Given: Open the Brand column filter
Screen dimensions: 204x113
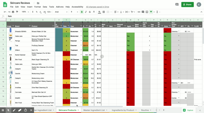Looking at the screenshot, I should 30,26.
